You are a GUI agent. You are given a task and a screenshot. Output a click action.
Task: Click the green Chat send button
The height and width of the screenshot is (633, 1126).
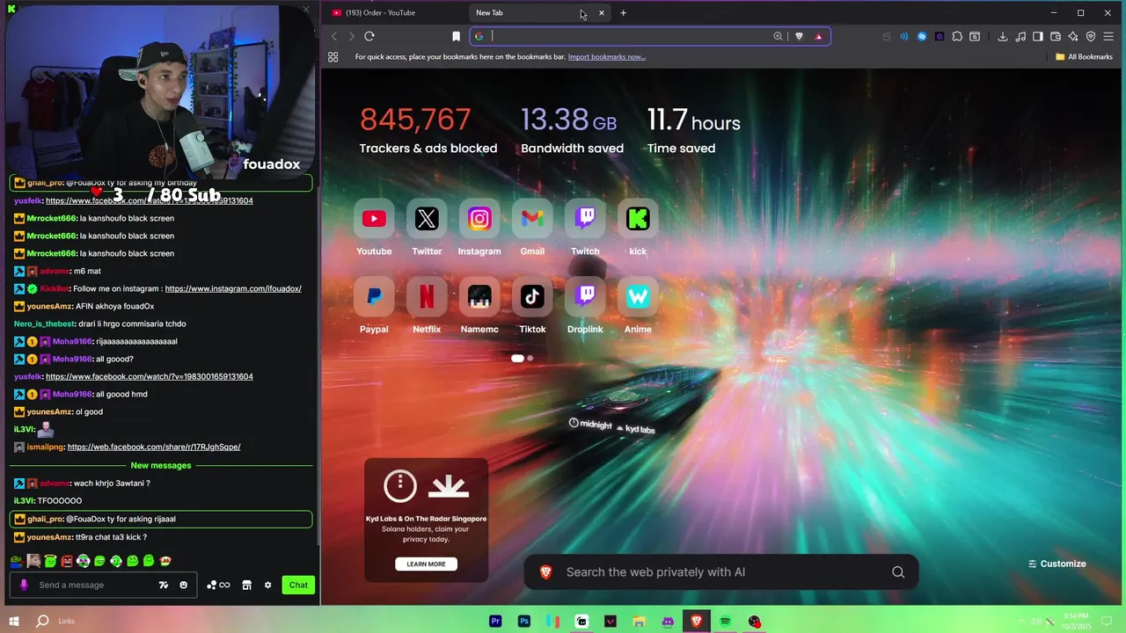tap(298, 585)
